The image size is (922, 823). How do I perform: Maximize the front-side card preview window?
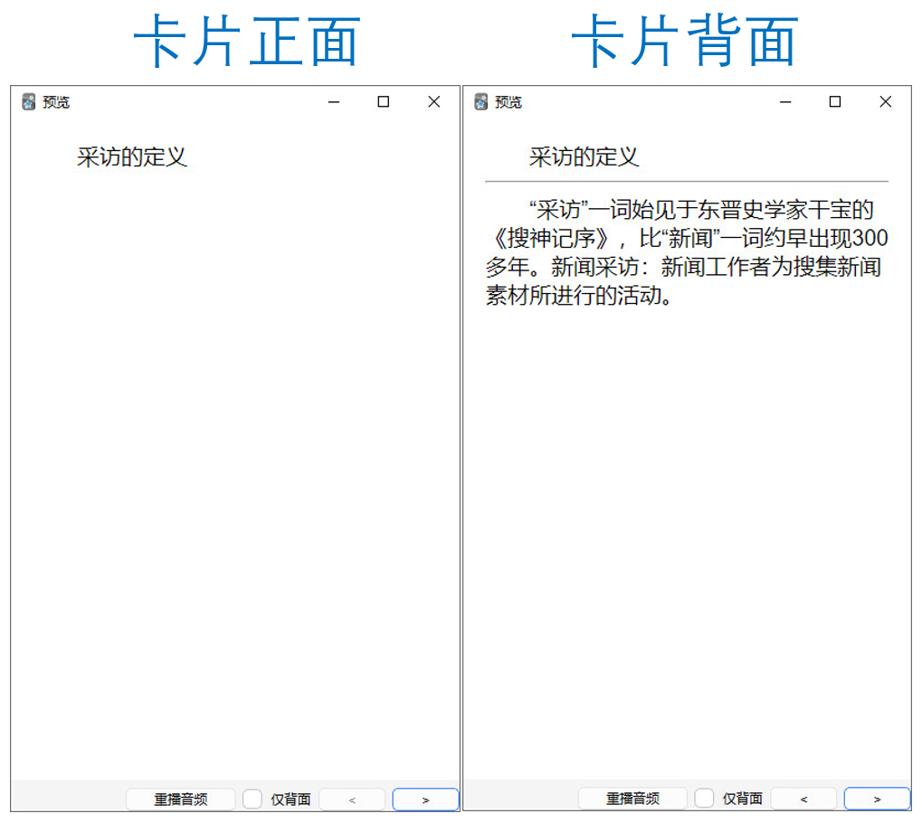pos(384,102)
